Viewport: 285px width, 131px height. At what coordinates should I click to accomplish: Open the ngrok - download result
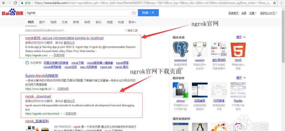click(38, 96)
